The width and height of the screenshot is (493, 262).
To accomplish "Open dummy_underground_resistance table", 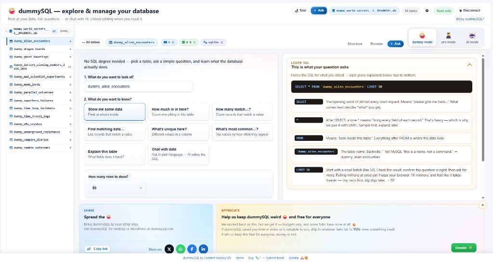I will point(40,132).
